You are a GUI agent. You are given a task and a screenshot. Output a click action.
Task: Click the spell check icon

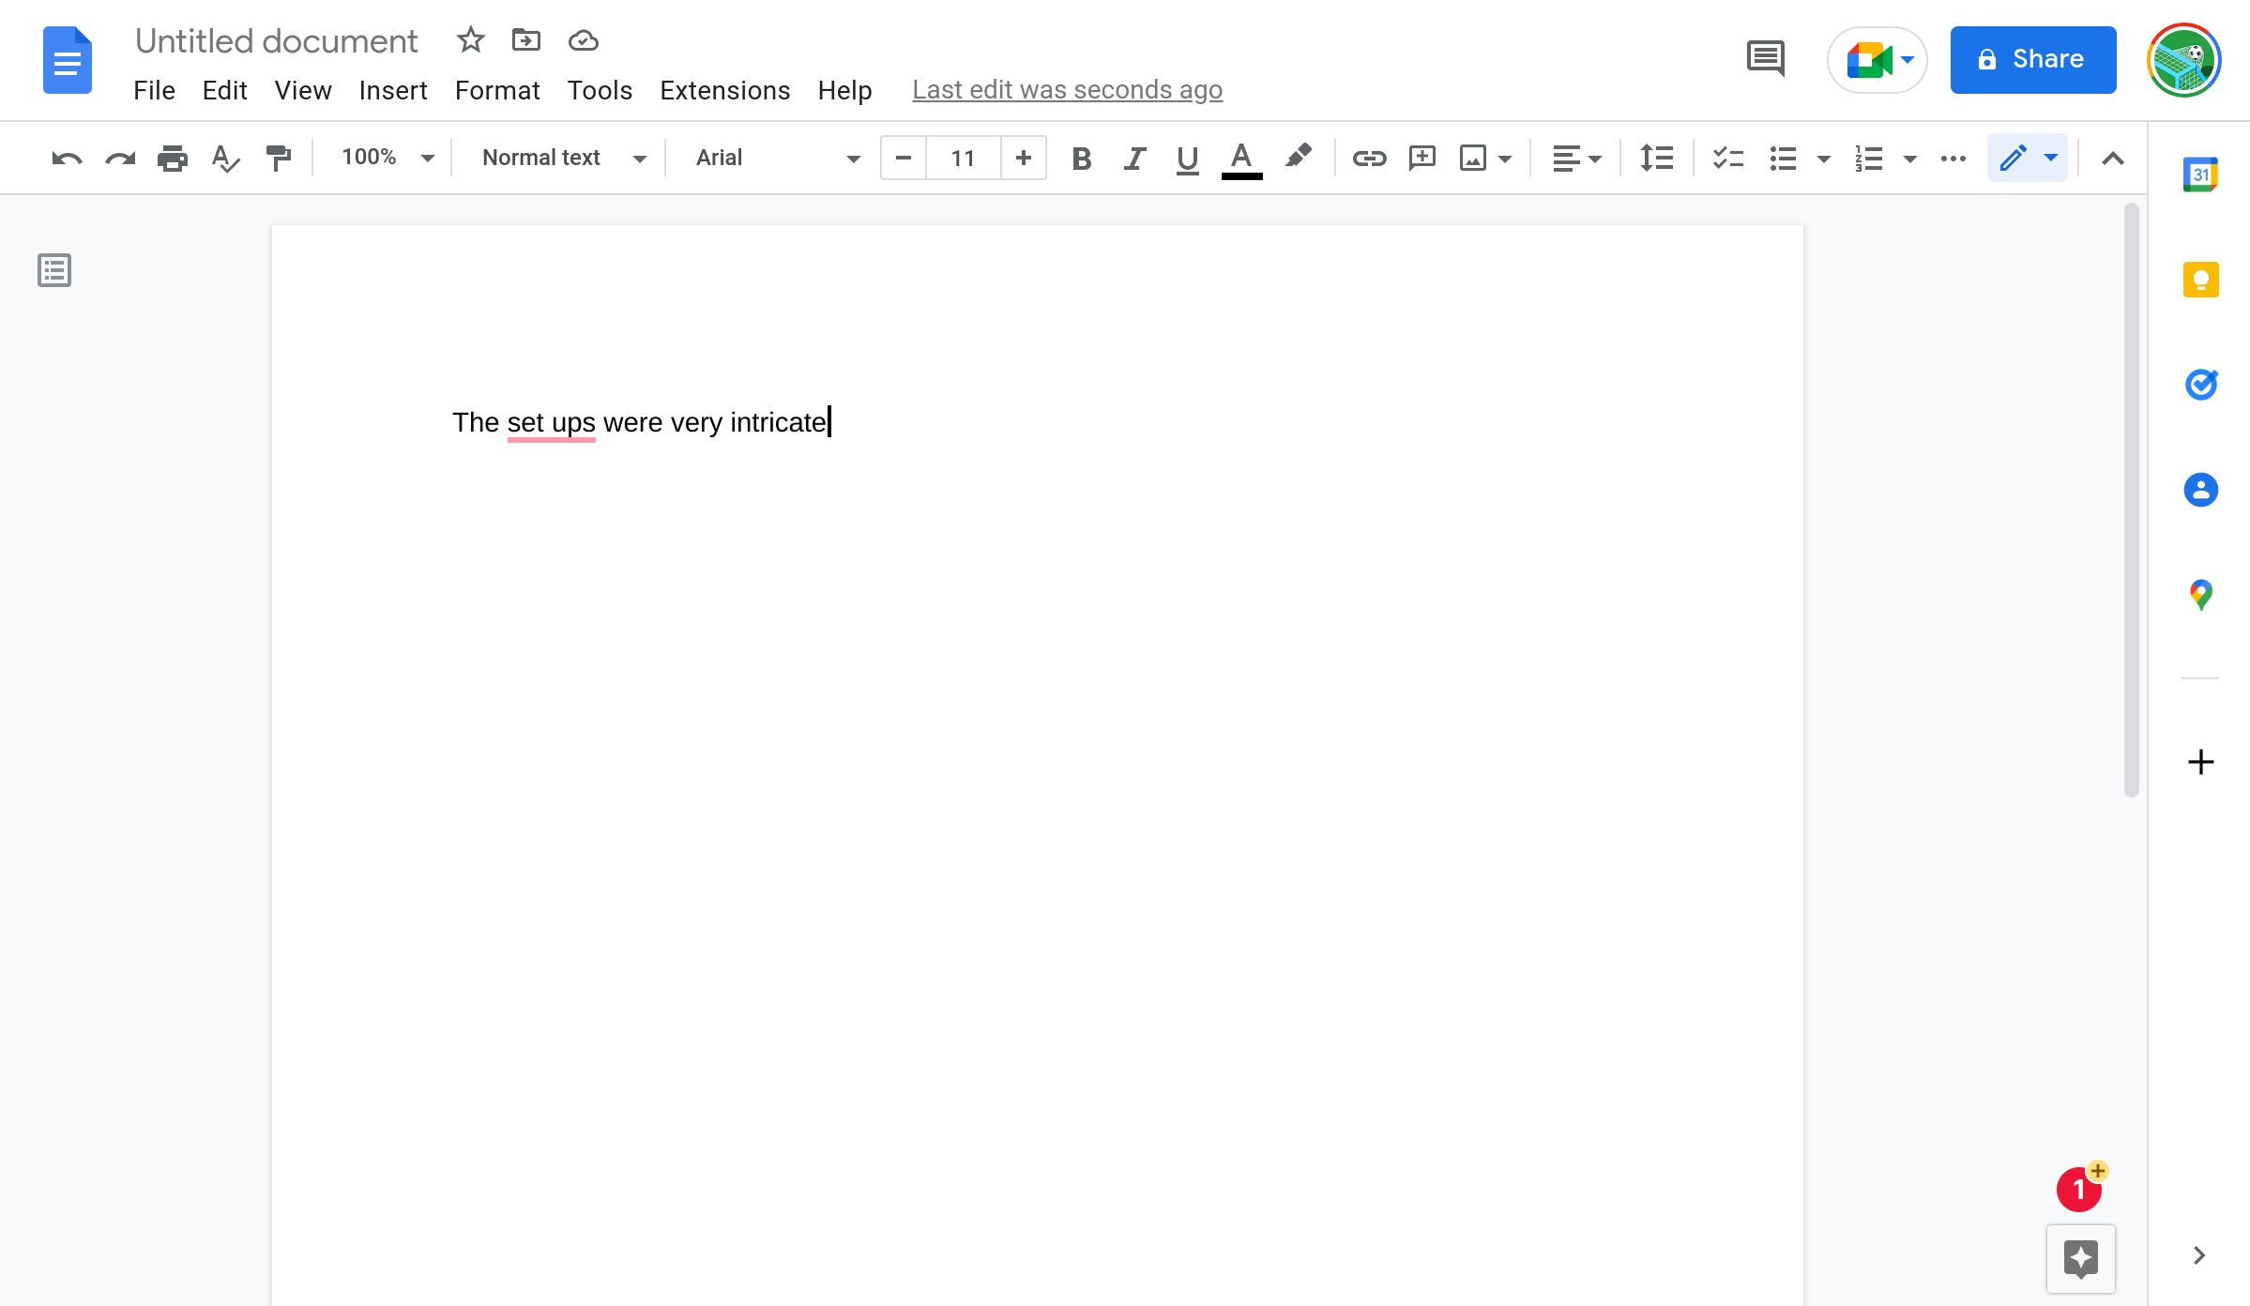tap(225, 157)
